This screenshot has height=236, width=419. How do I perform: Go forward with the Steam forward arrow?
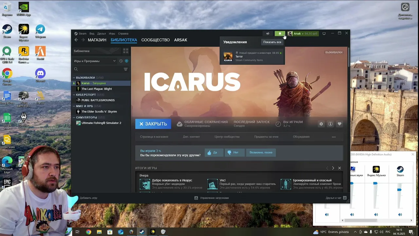coord(83,40)
